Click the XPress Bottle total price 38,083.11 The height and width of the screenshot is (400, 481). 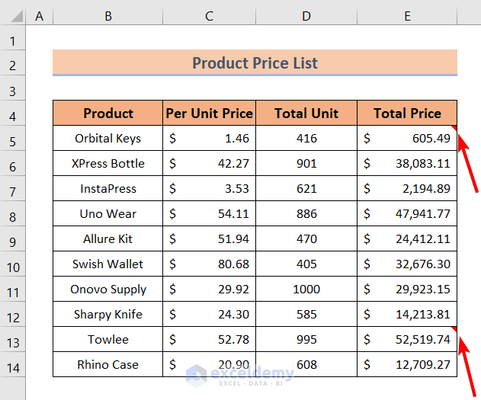coord(407,164)
